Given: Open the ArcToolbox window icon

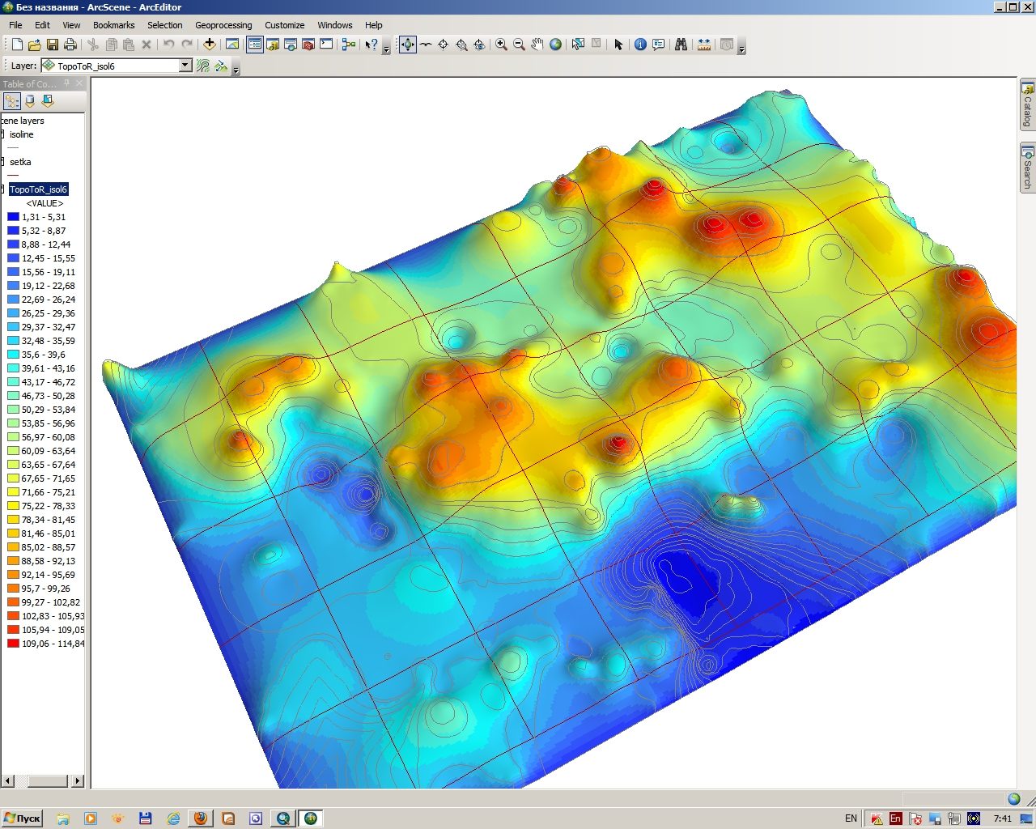Looking at the screenshot, I should pos(308,45).
